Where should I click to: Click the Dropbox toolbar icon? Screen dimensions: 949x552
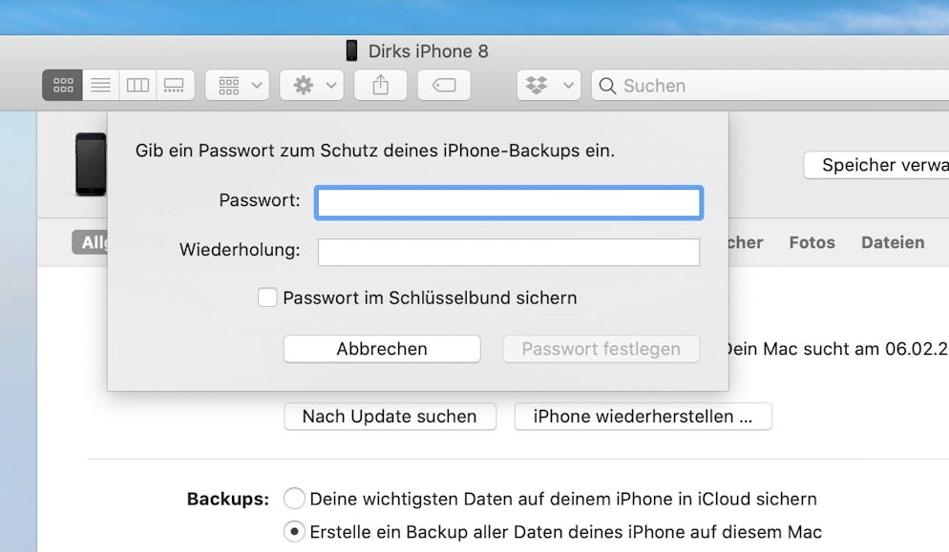[x=537, y=85]
